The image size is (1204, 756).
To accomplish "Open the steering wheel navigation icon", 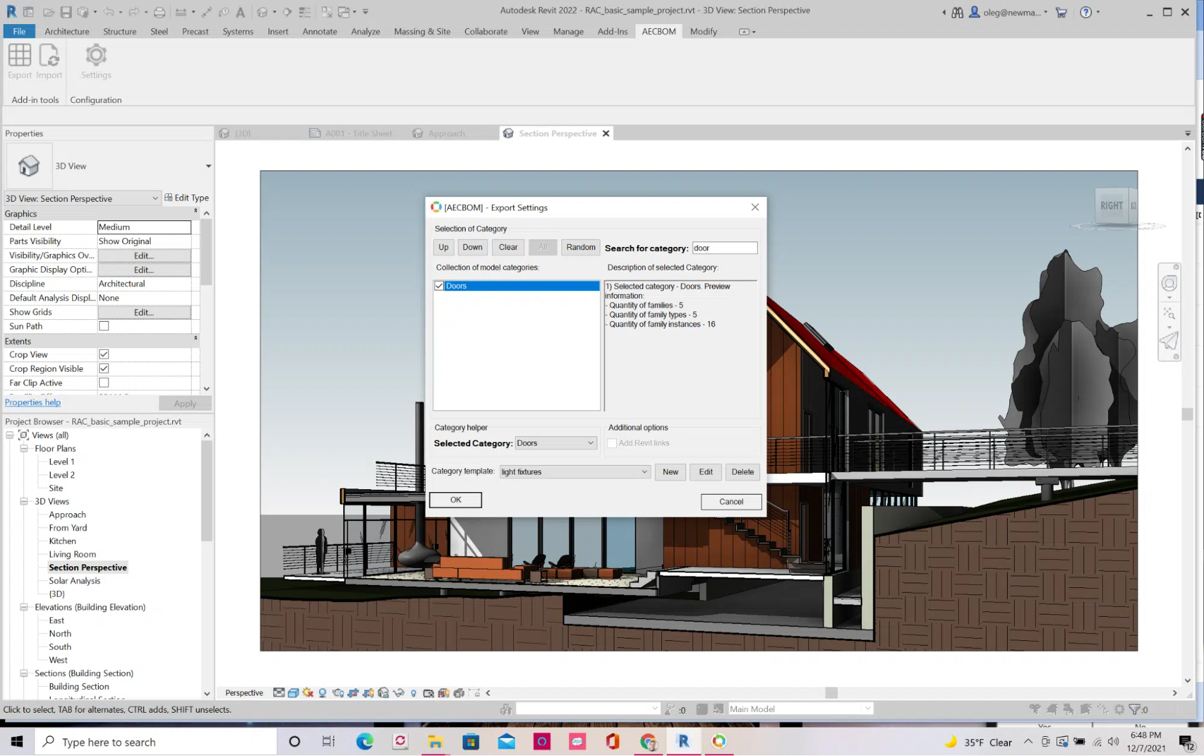I will (1169, 284).
